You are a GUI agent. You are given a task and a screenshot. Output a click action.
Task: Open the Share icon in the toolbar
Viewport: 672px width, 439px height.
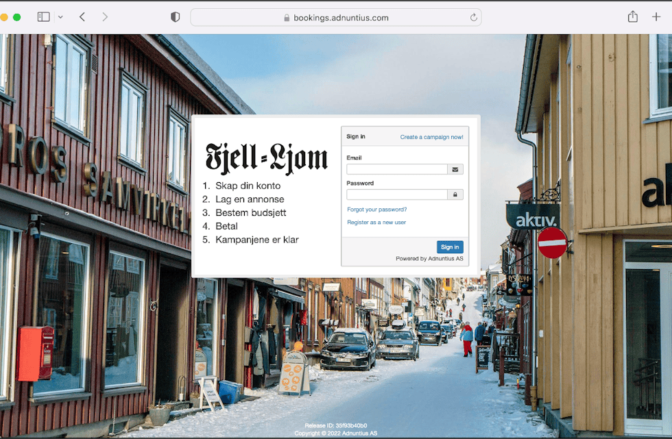(632, 16)
